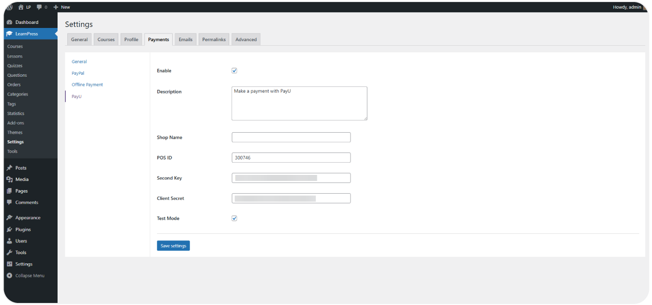652x305 pixels.
Task: Open the Howdy, admin account menu
Action: pyautogui.click(x=627, y=7)
